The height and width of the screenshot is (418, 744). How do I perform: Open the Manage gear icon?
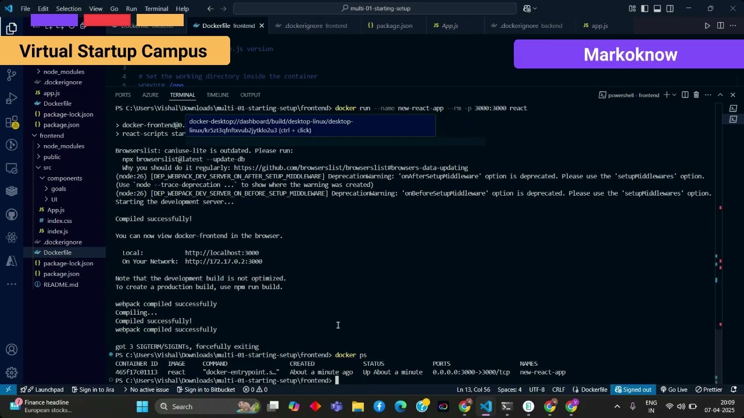[x=12, y=373]
